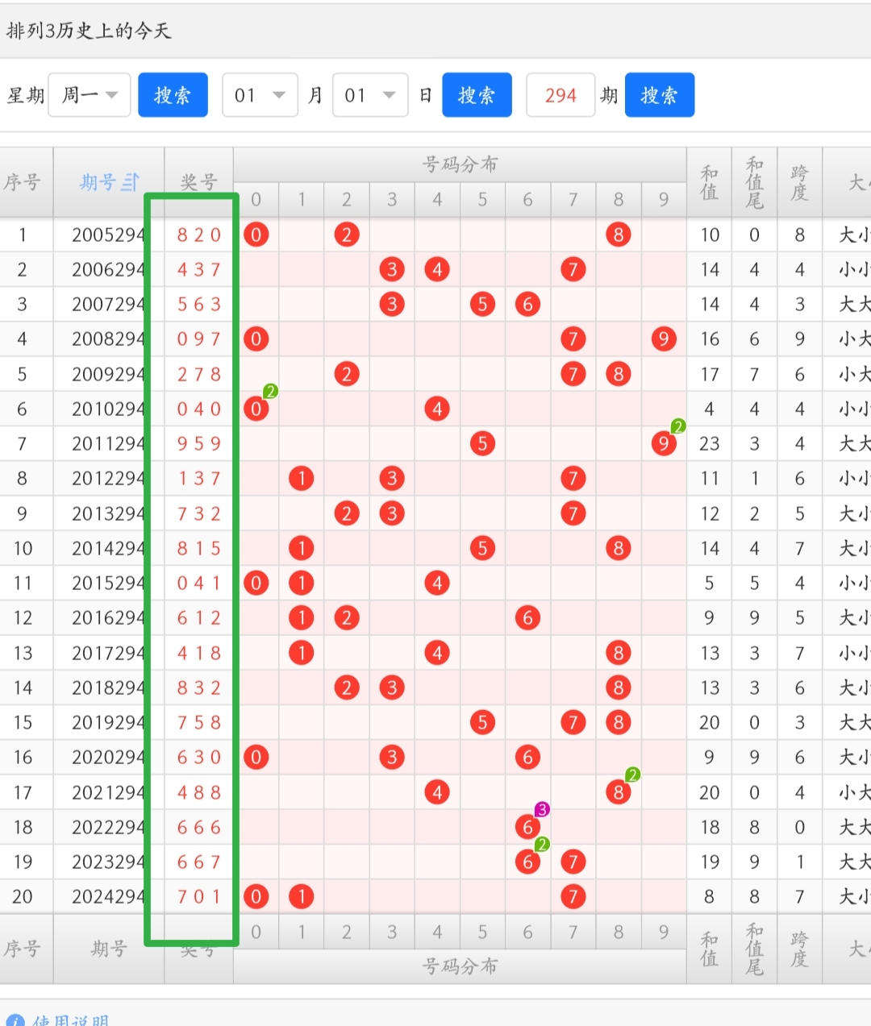Click the top 和值 column header
This screenshot has height=1026, width=871.
pos(709,182)
